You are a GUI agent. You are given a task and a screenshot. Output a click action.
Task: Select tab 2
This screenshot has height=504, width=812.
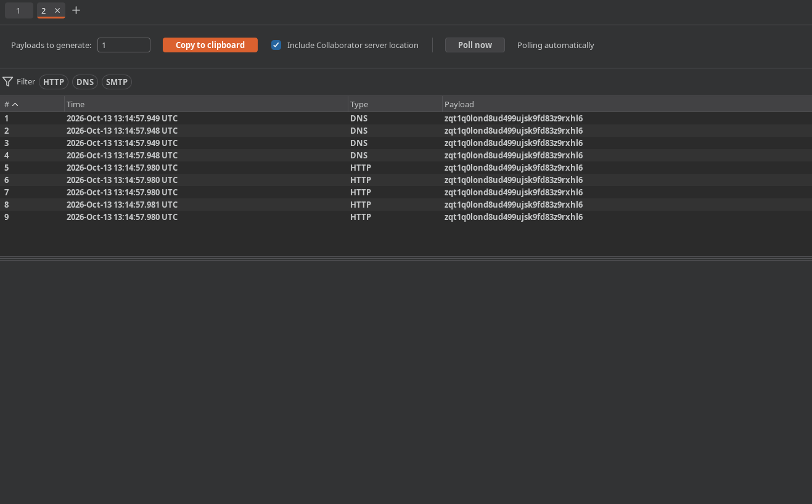tap(44, 10)
